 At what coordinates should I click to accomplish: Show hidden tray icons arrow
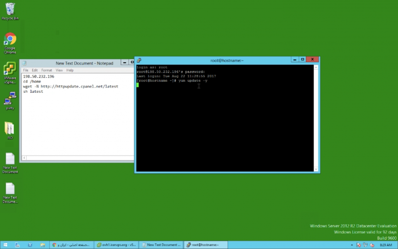(352, 245)
